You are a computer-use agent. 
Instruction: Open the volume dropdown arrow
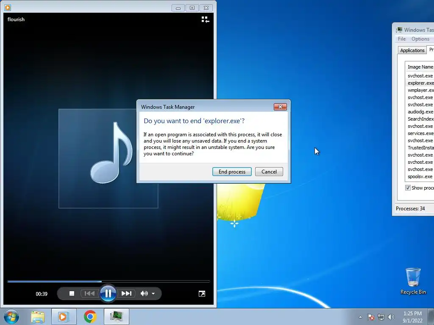click(153, 294)
